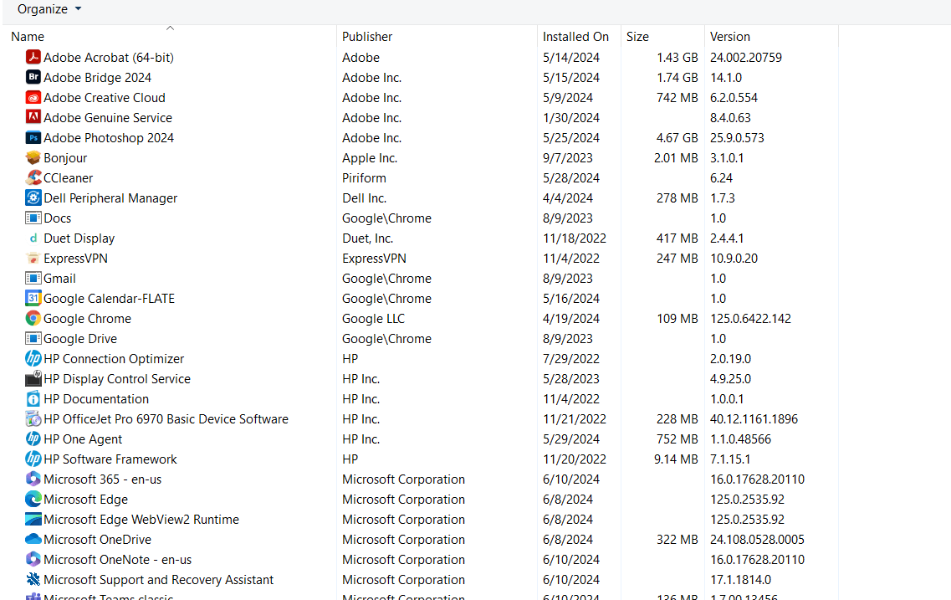This screenshot has height=600, width=951.
Task: Select the Adobe Photoshop 2024 icon
Action: pos(32,137)
